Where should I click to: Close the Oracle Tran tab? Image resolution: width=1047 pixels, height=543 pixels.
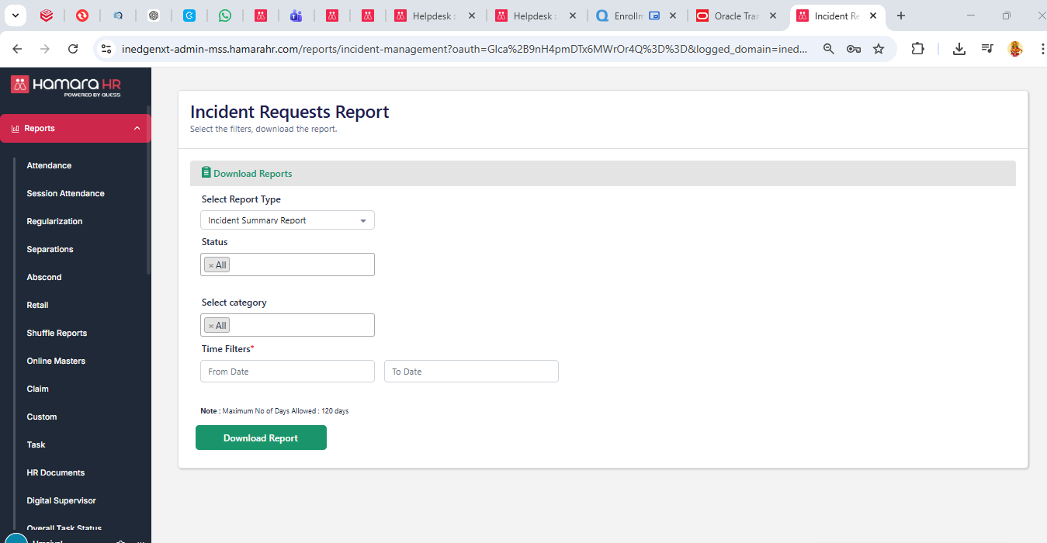pyautogui.click(x=772, y=16)
